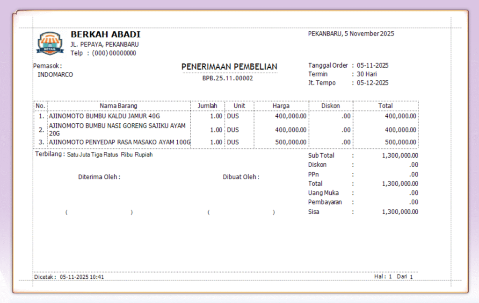479x303 pixels.
Task: Select the Sisa balance amount
Action: point(399,211)
